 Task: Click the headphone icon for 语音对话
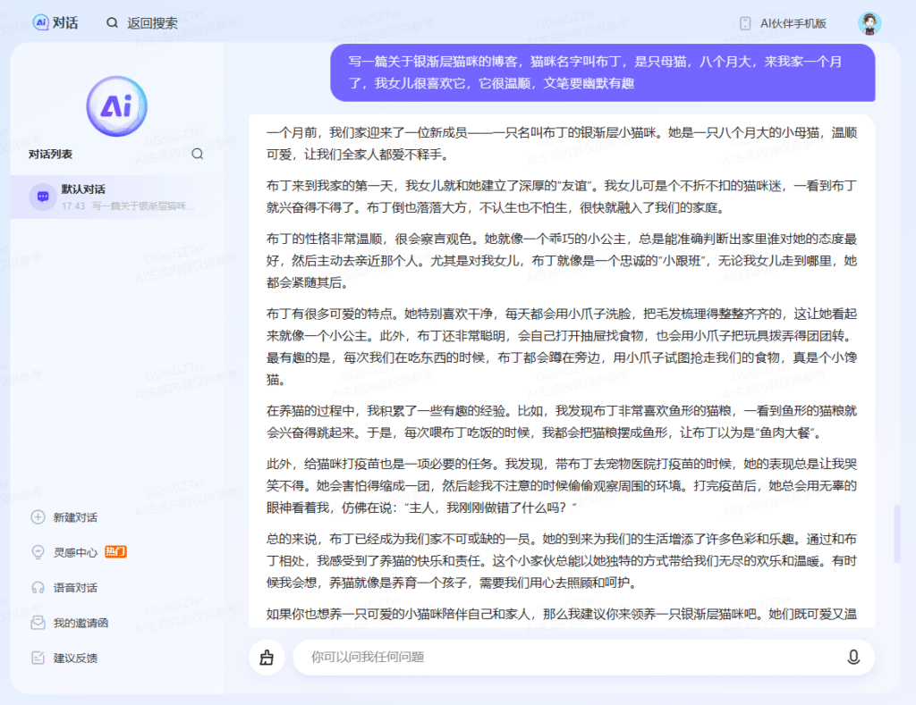click(x=38, y=587)
